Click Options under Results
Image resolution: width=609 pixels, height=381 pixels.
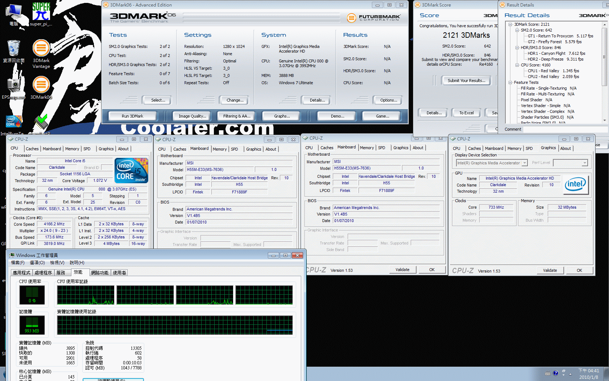pos(389,100)
